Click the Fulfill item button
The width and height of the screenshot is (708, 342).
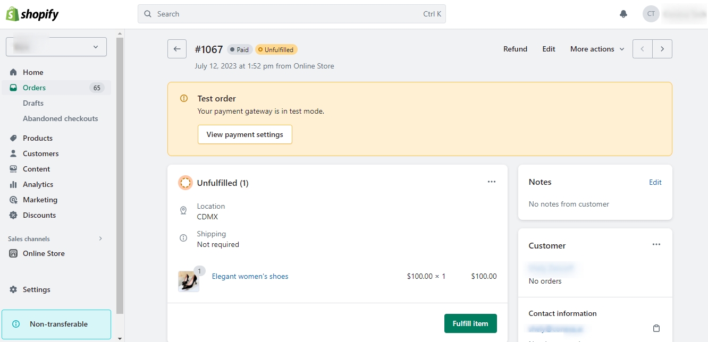(x=470, y=323)
